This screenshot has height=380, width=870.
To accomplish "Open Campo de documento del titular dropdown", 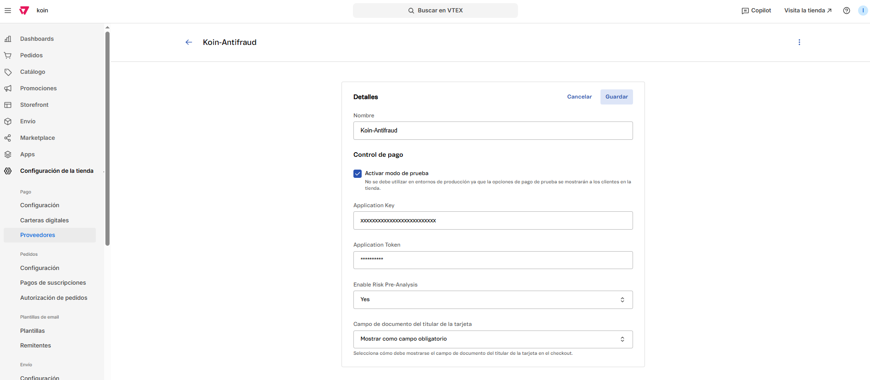I will (x=493, y=339).
